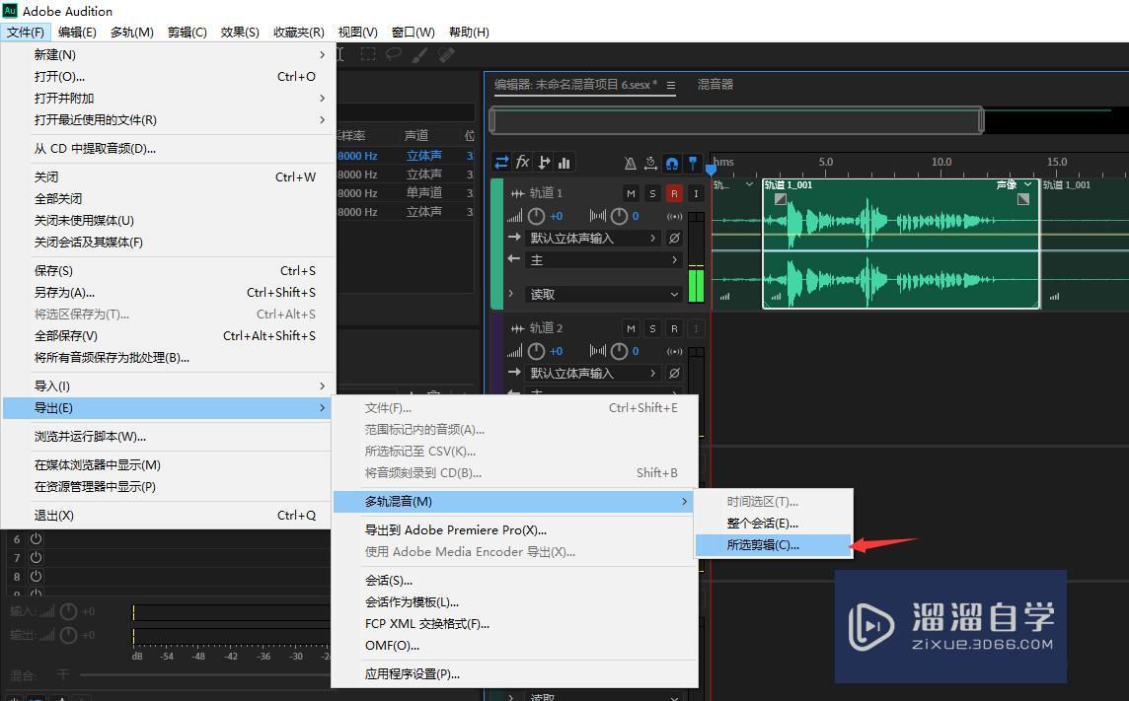
Task: Open the 多轨(M) menu
Action: [132, 32]
